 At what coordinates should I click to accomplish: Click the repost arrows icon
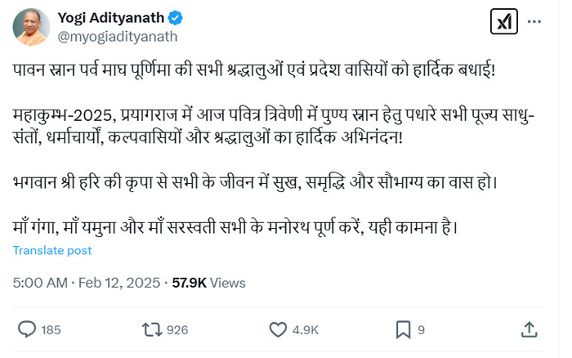[x=152, y=330]
